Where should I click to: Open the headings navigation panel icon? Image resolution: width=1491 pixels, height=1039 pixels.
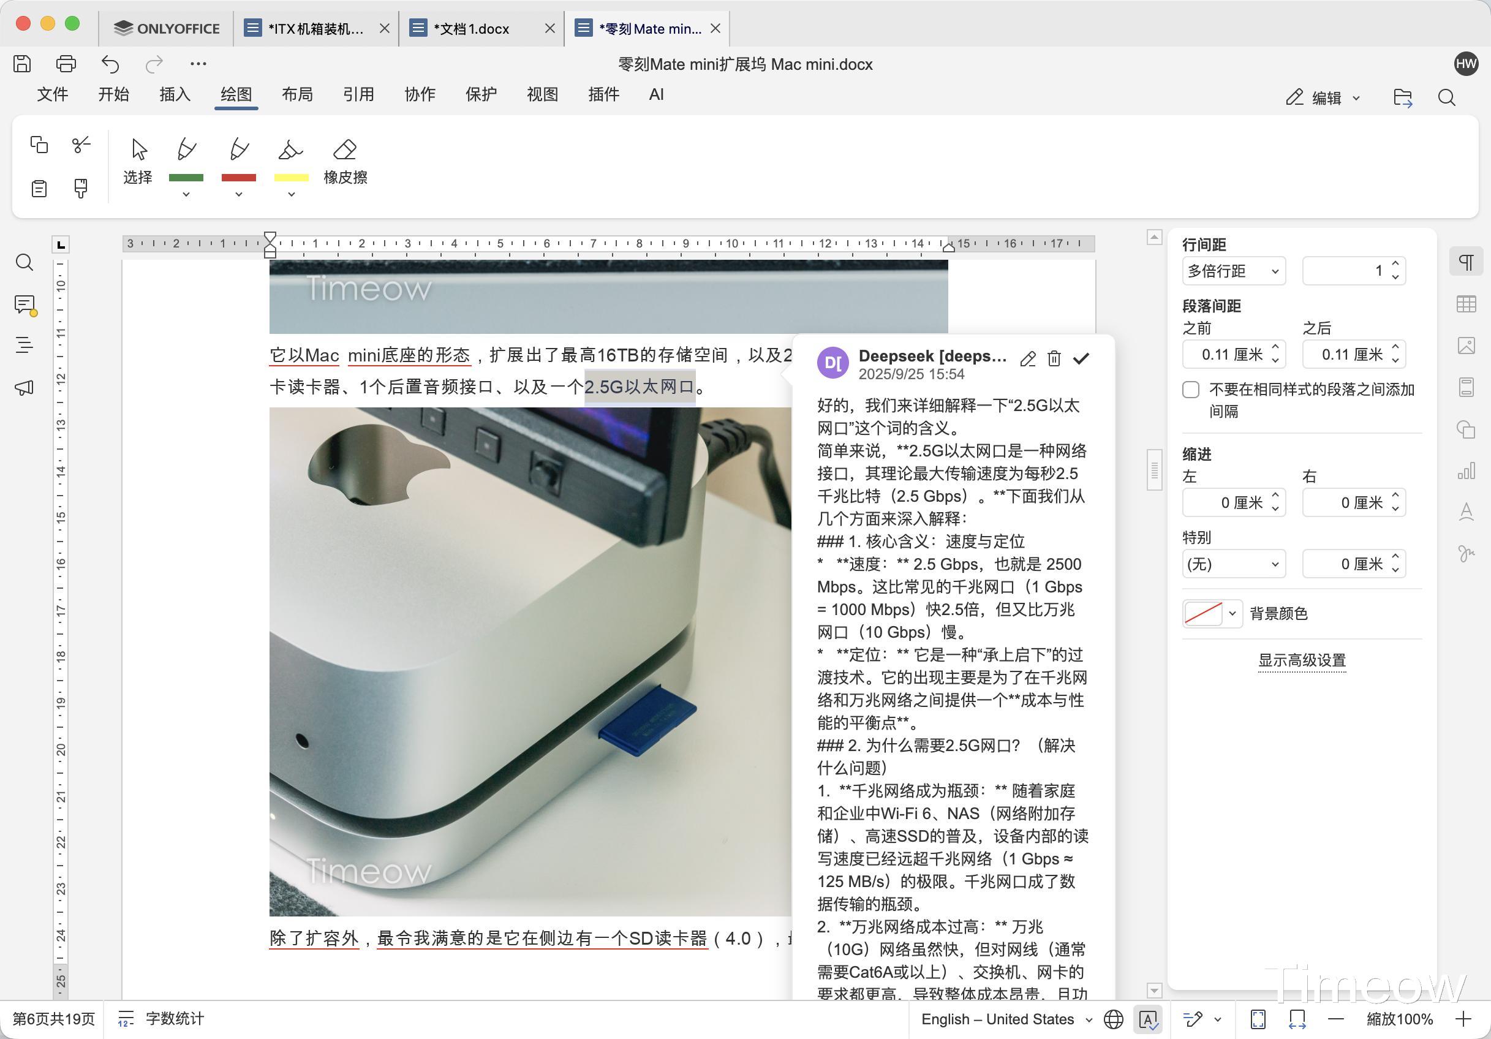[x=25, y=345]
